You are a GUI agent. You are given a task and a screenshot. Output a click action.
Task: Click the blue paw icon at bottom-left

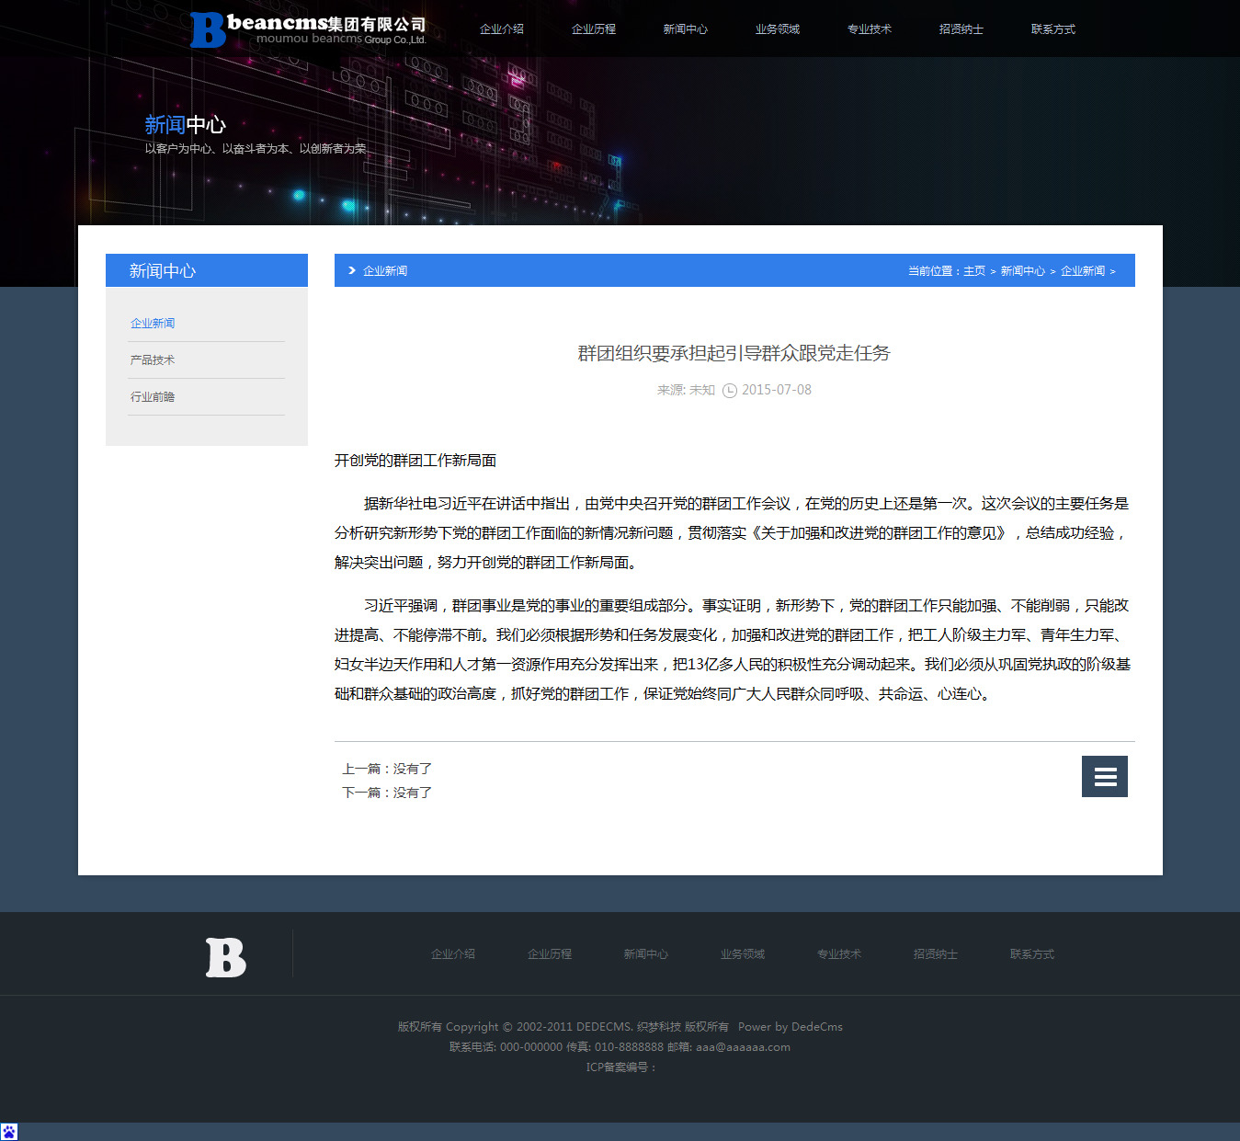tap(9, 1132)
